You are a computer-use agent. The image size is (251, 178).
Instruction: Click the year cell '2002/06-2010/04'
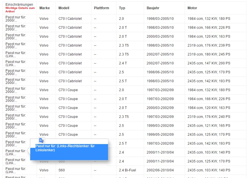(160, 170)
